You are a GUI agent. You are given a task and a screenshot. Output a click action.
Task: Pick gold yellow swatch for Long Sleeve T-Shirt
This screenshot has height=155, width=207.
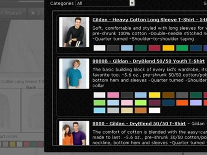point(168,48)
